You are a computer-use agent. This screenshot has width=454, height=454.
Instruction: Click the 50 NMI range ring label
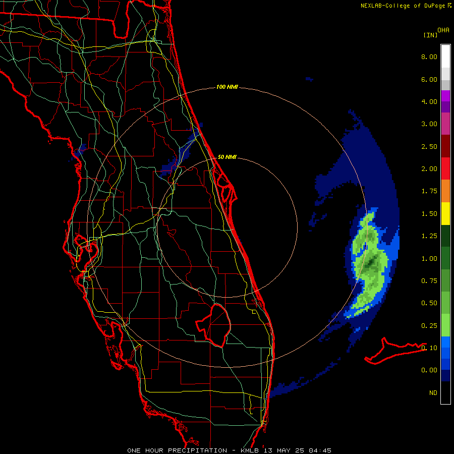227,157
